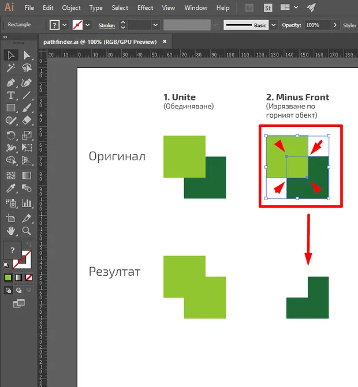Open the Edit menu
Viewport: 358px width, 387px height.
point(48,8)
